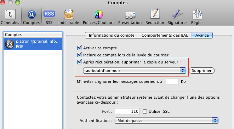Open the Rédaction preferences pane
This screenshot has width=234, height=129.
click(x=155, y=17)
